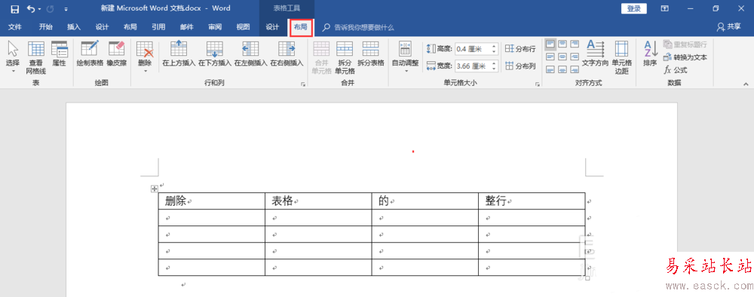Click the cell containing 删除
754x297 pixels.
click(212, 201)
